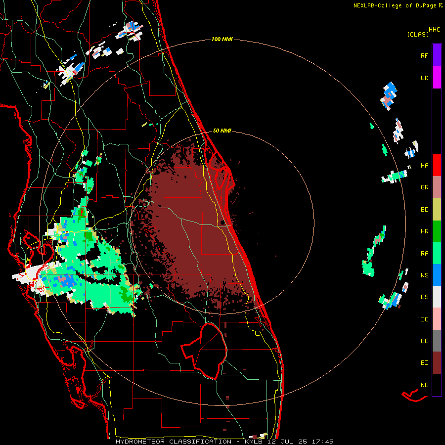This screenshot has width=445, height=445.
Task: Click the DS legend label
Action: coord(424,297)
